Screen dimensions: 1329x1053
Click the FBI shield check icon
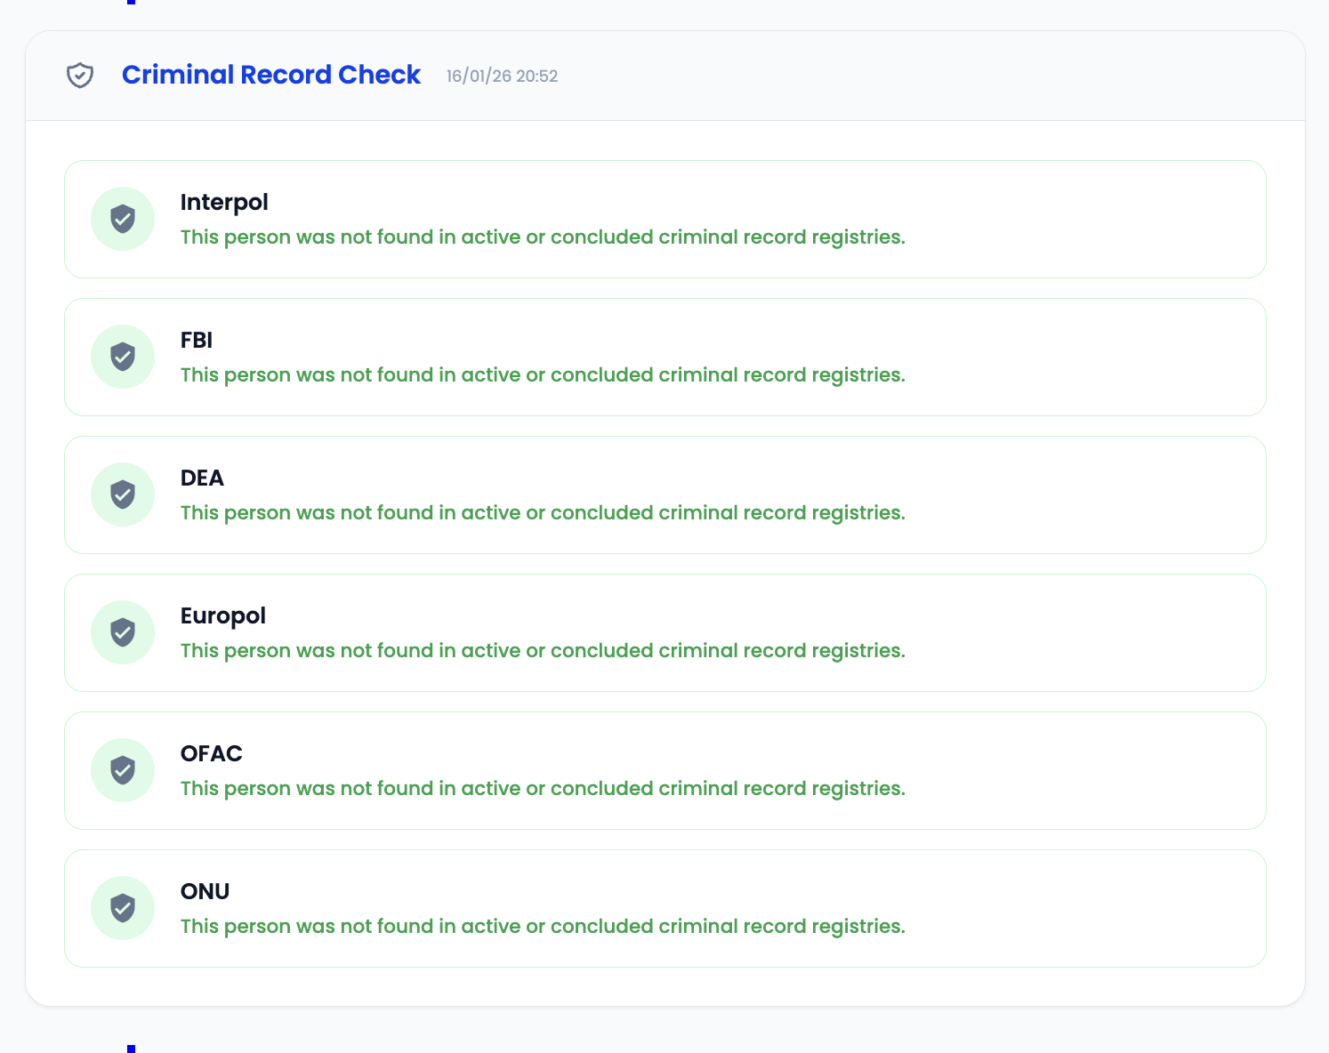click(x=123, y=357)
